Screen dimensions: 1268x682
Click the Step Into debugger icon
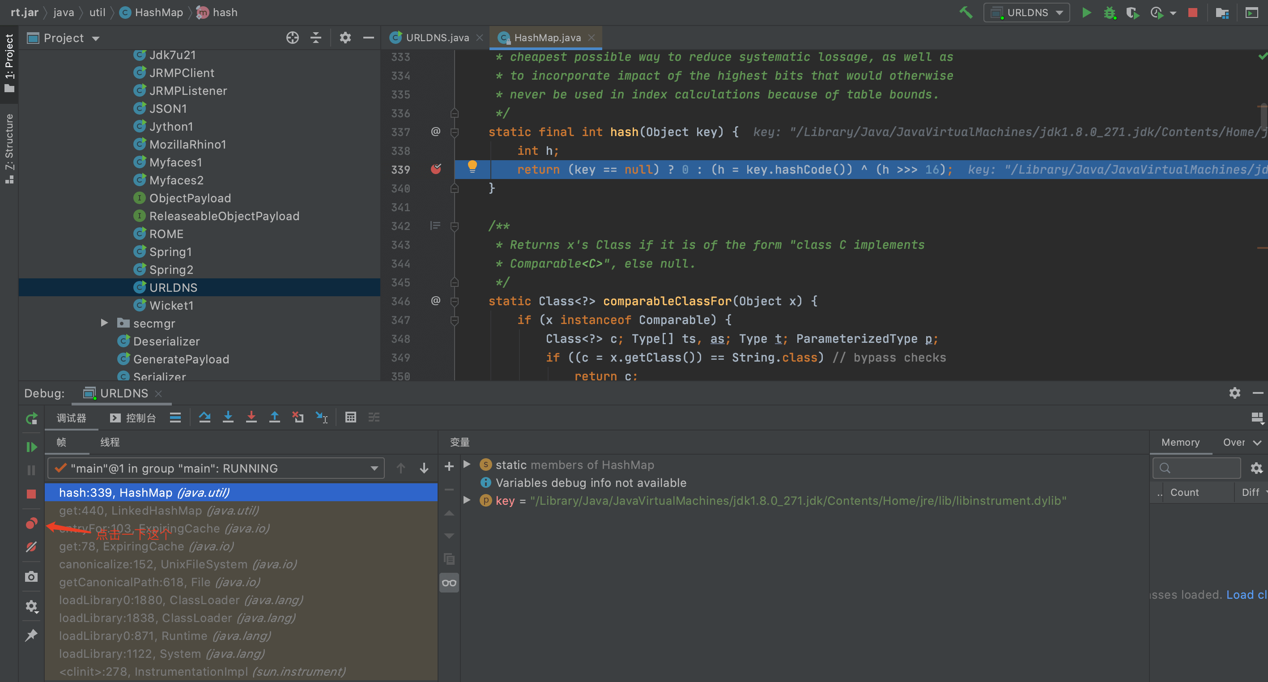pos(228,418)
